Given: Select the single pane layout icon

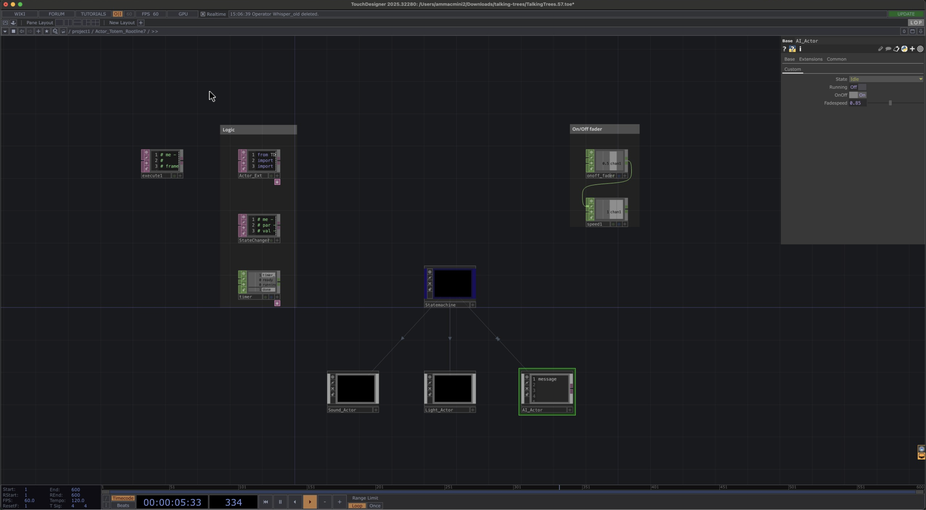Looking at the screenshot, I should pos(59,23).
